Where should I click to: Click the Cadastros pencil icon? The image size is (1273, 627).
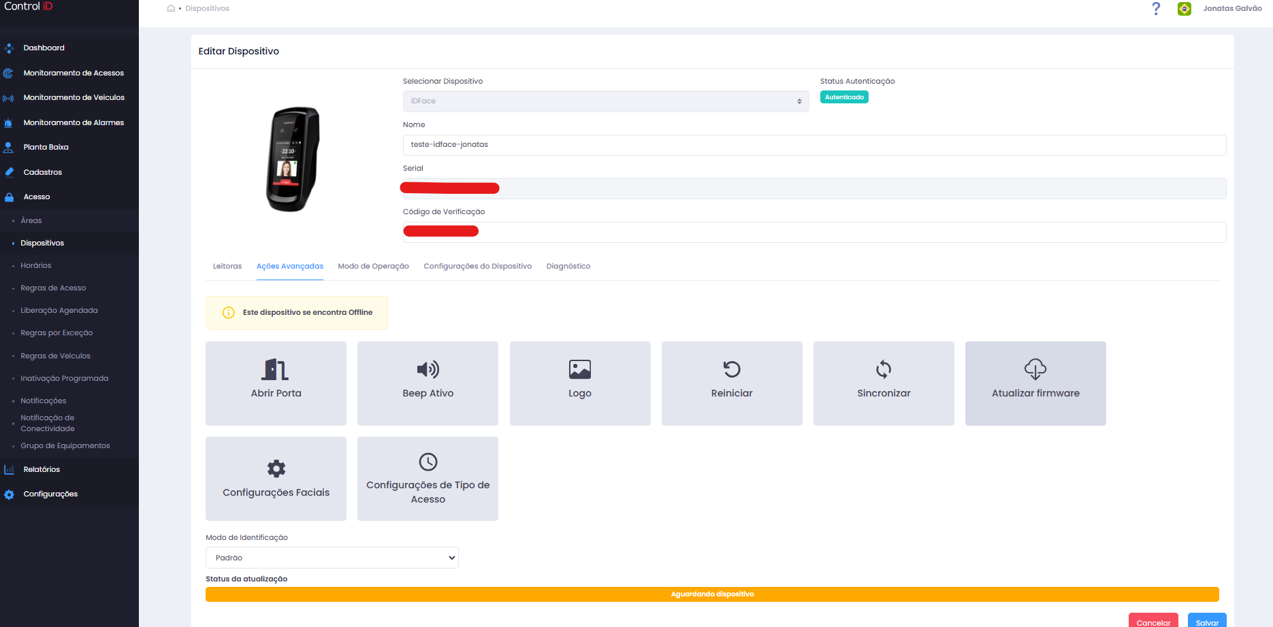point(9,172)
